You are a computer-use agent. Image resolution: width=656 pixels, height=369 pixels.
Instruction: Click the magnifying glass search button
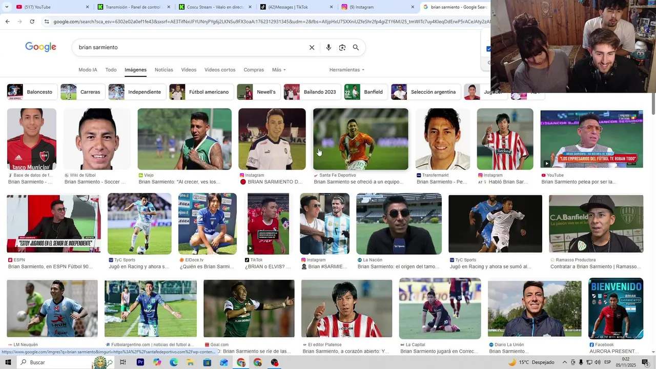pyautogui.click(x=356, y=47)
